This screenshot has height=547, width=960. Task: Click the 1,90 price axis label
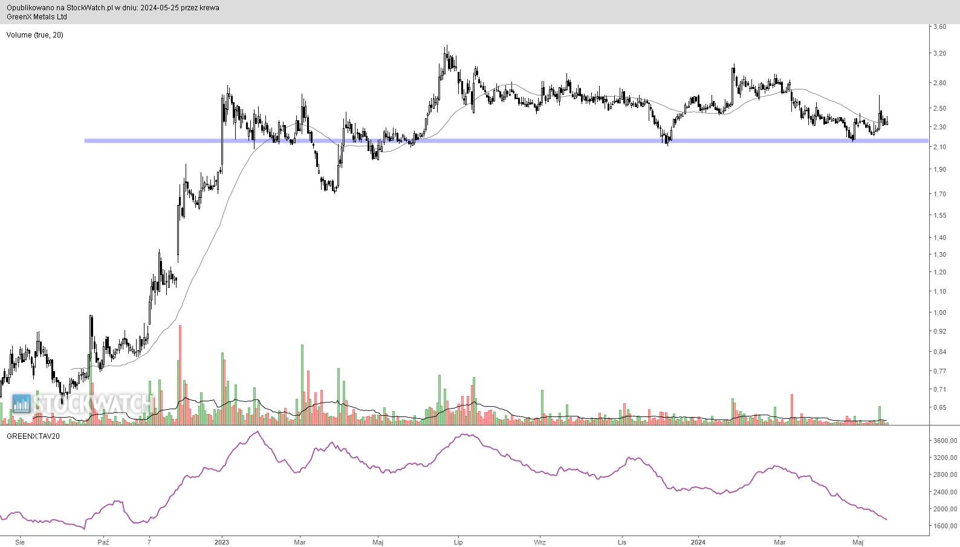click(939, 169)
